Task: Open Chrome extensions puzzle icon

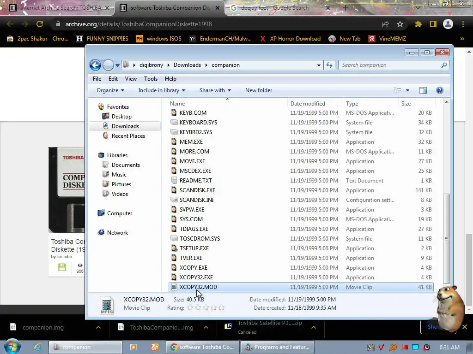Action: pyautogui.click(x=418, y=24)
